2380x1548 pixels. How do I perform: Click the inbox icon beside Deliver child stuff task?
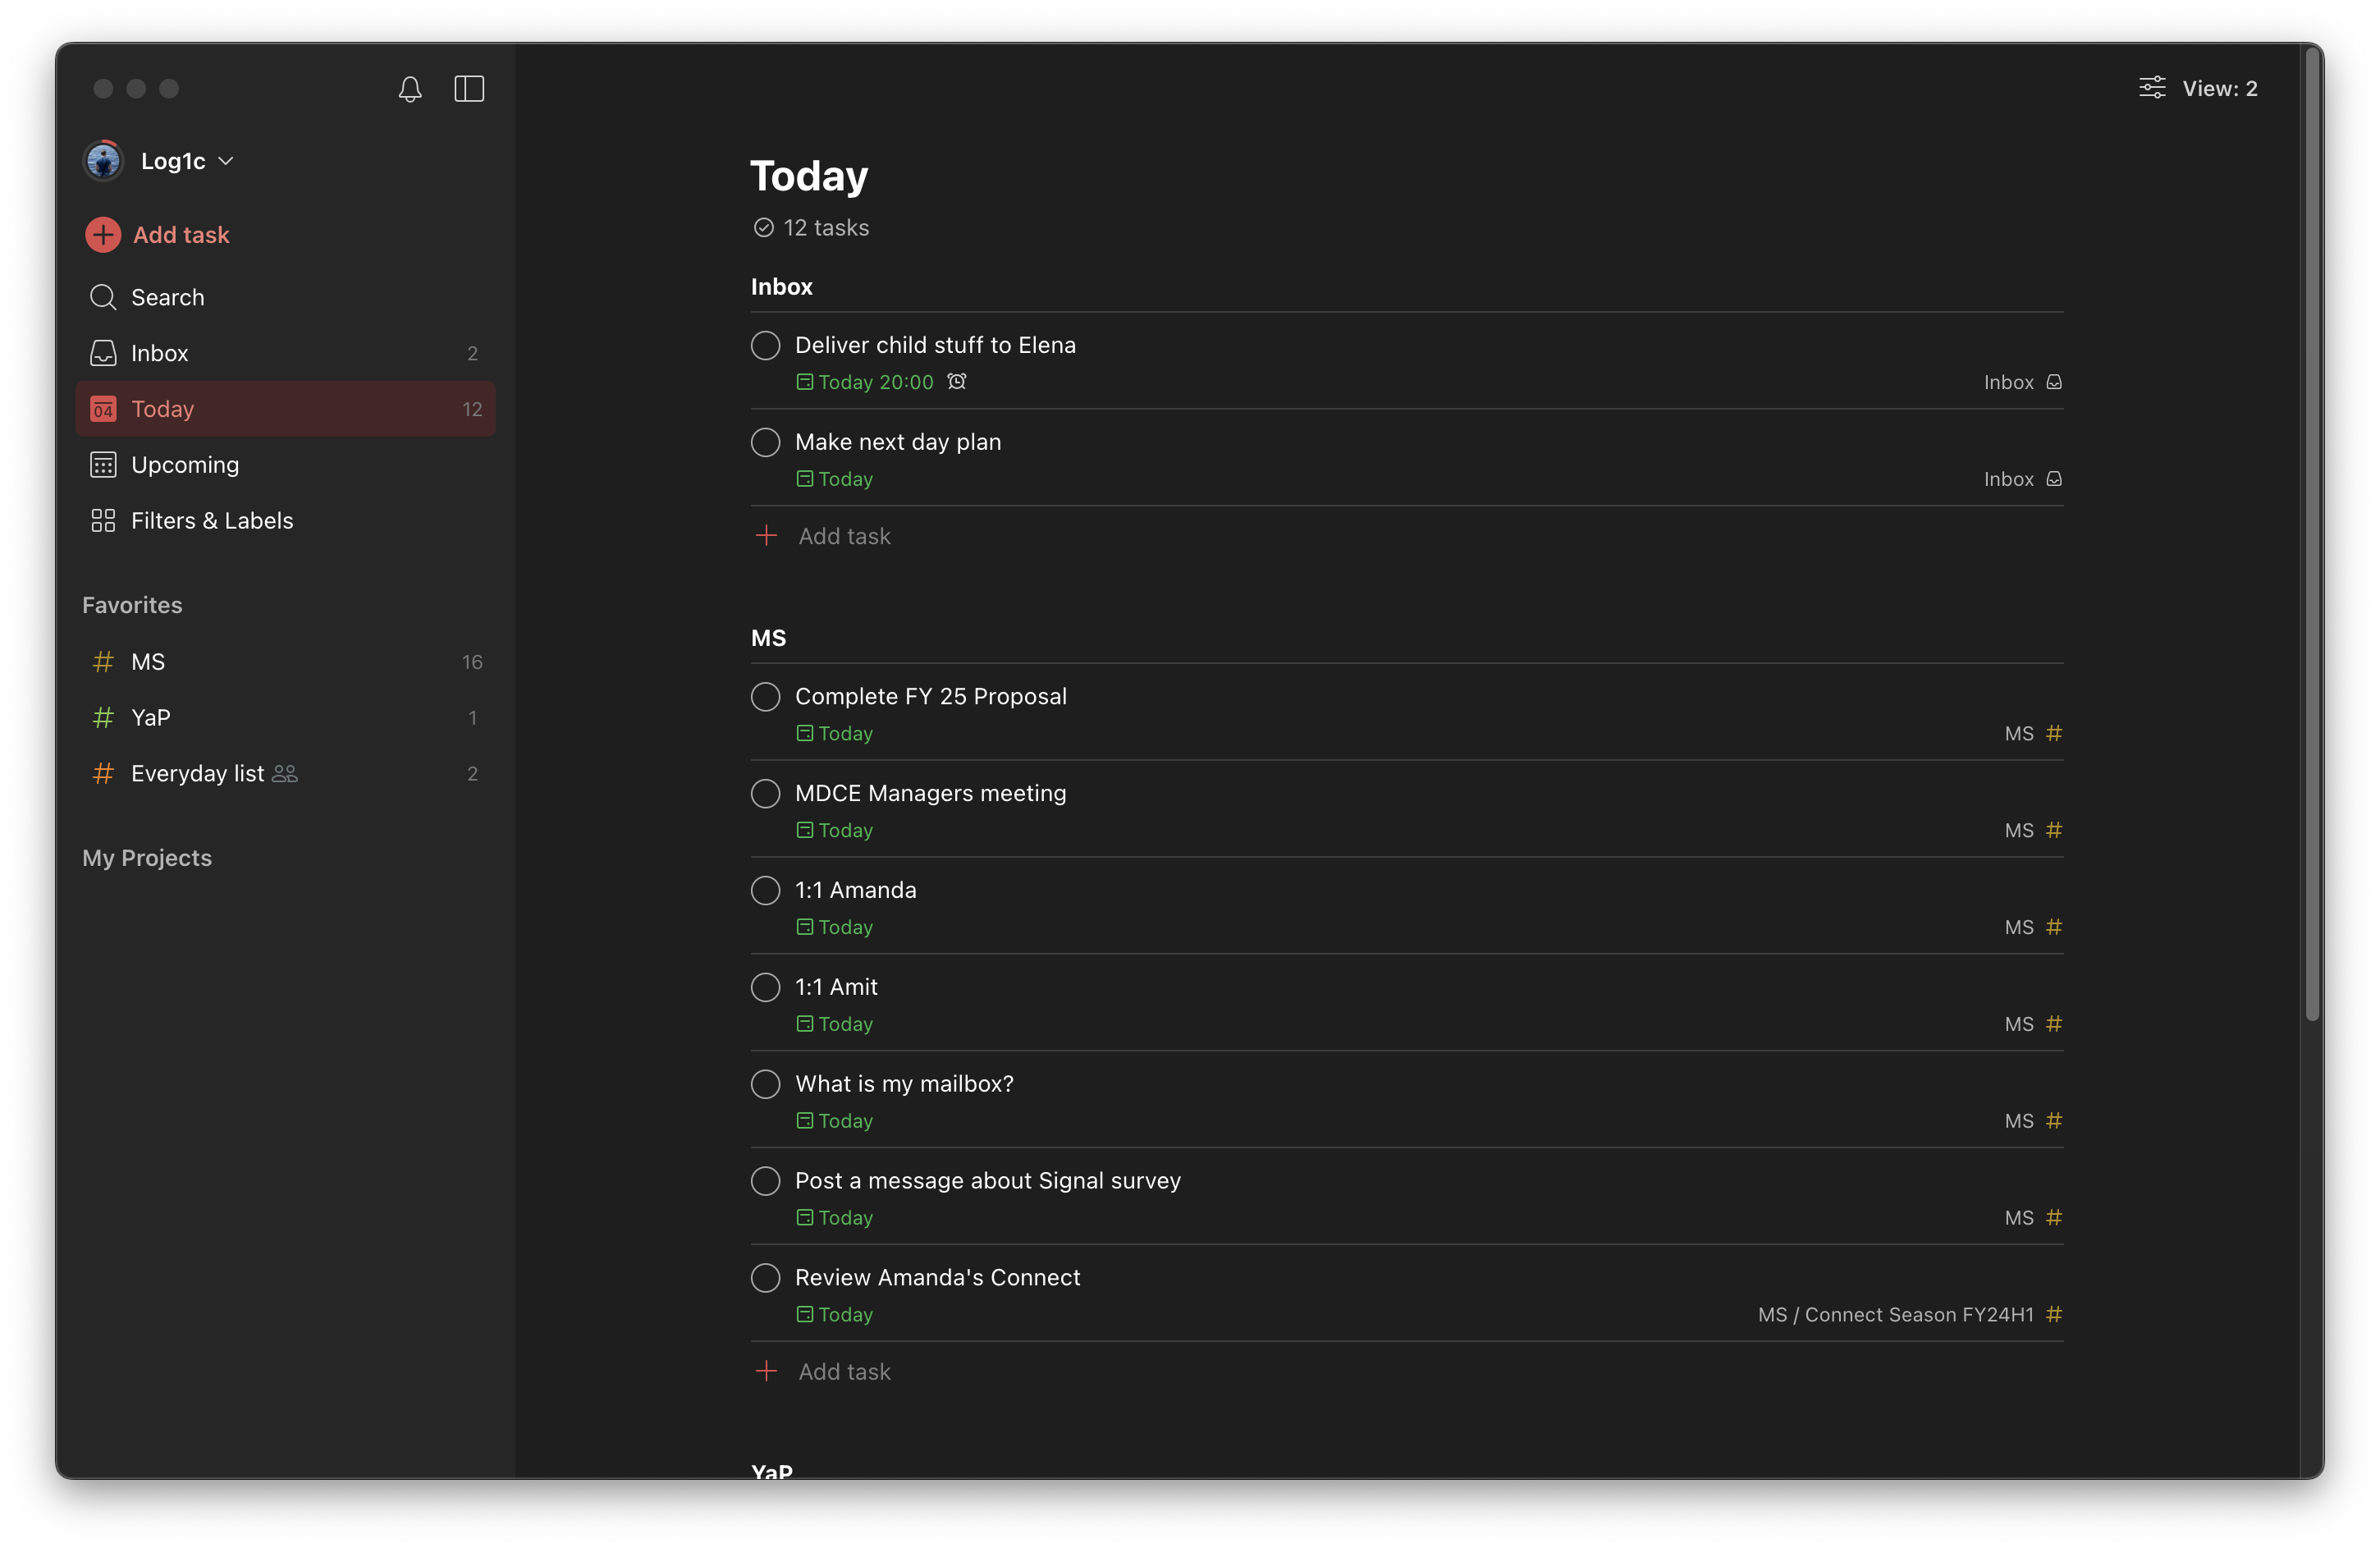[x=2054, y=382]
